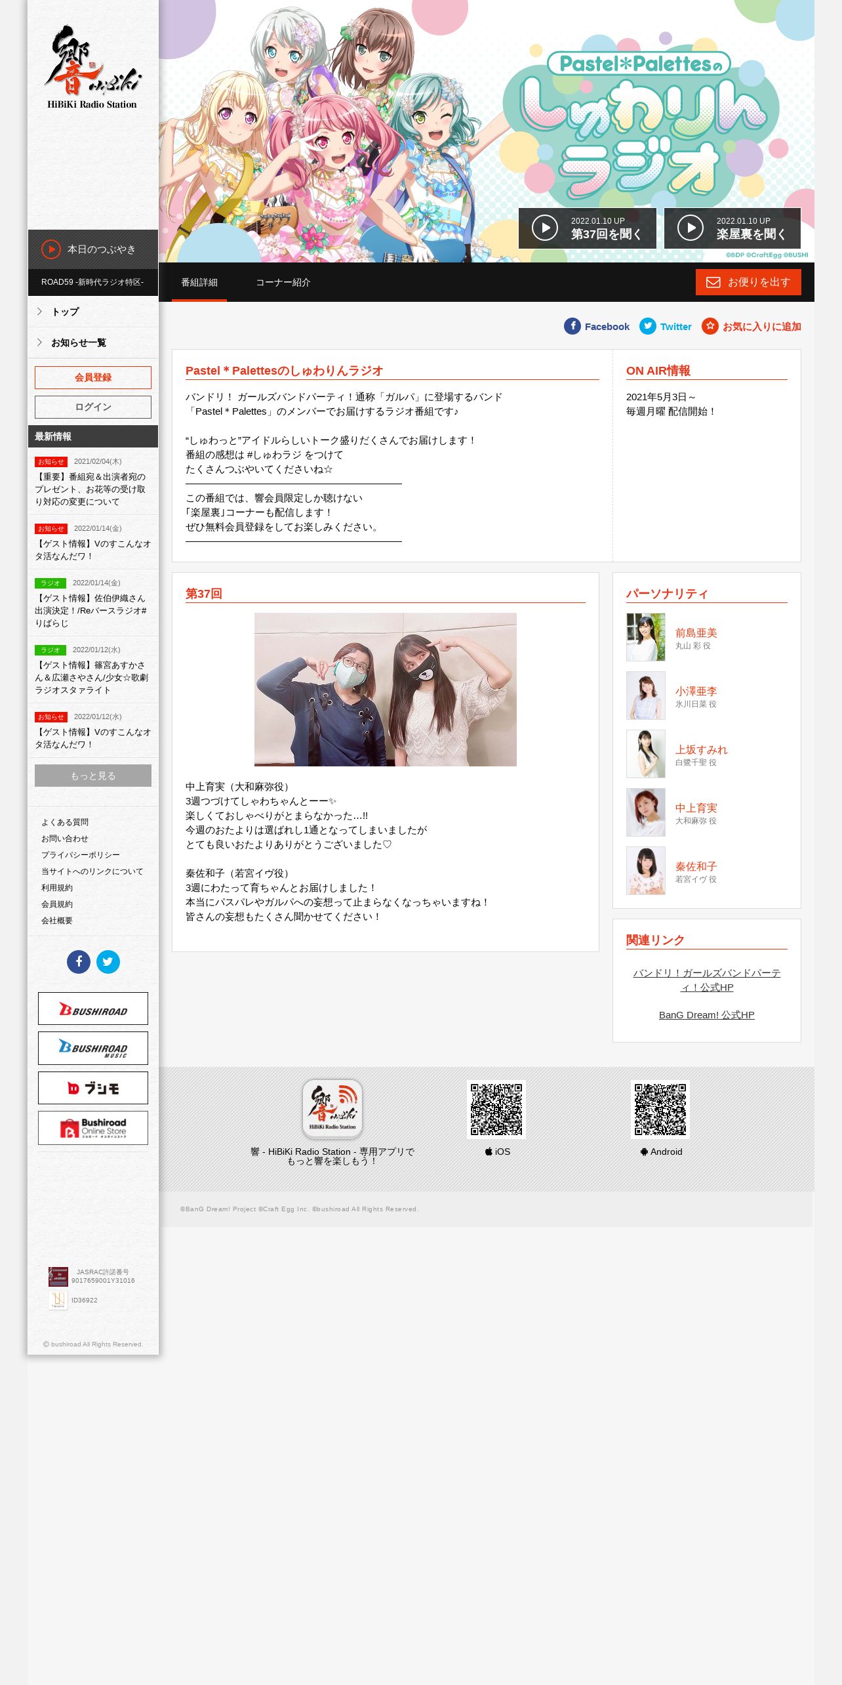
Task: Add program to favorites star icon
Action: (x=710, y=326)
